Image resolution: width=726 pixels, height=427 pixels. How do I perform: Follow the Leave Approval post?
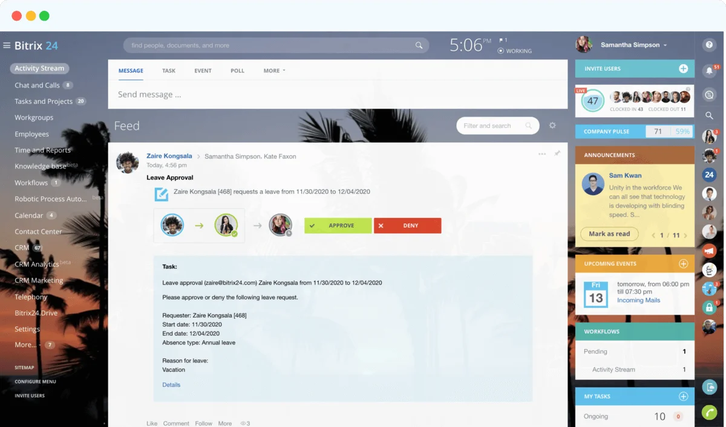pyautogui.click(x=203, y=423)
